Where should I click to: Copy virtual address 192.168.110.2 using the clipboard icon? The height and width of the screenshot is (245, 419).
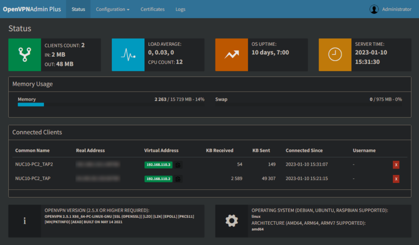(178, 179)
